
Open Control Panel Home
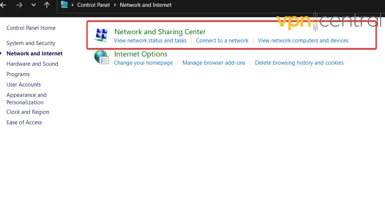[x=31, y=28]
